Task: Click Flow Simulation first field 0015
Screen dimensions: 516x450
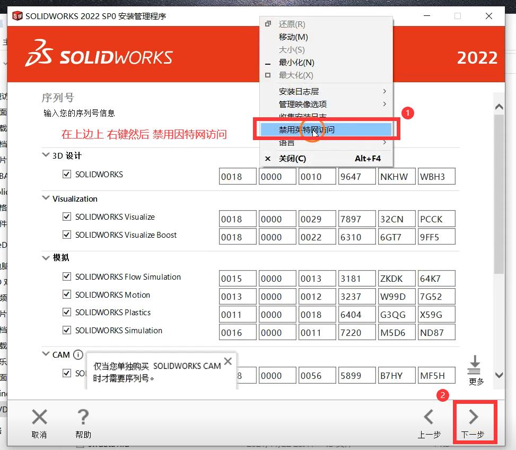Action: pyautogui.click(x=238, y=279)
